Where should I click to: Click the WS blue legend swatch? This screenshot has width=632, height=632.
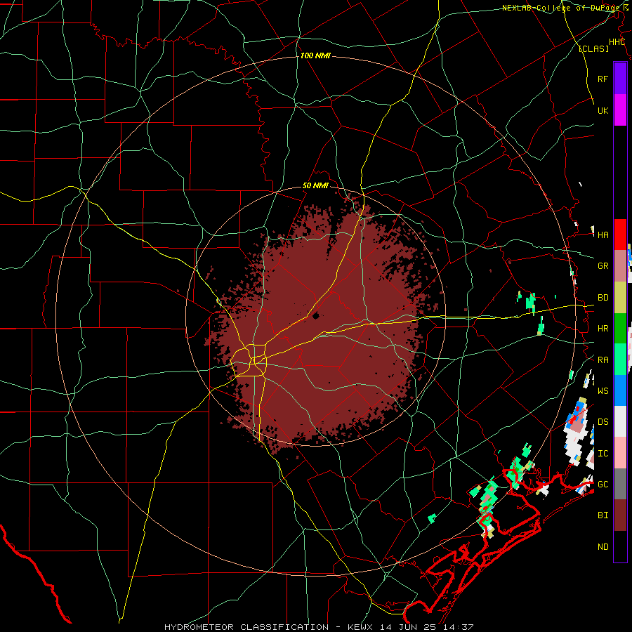(620, 390)
